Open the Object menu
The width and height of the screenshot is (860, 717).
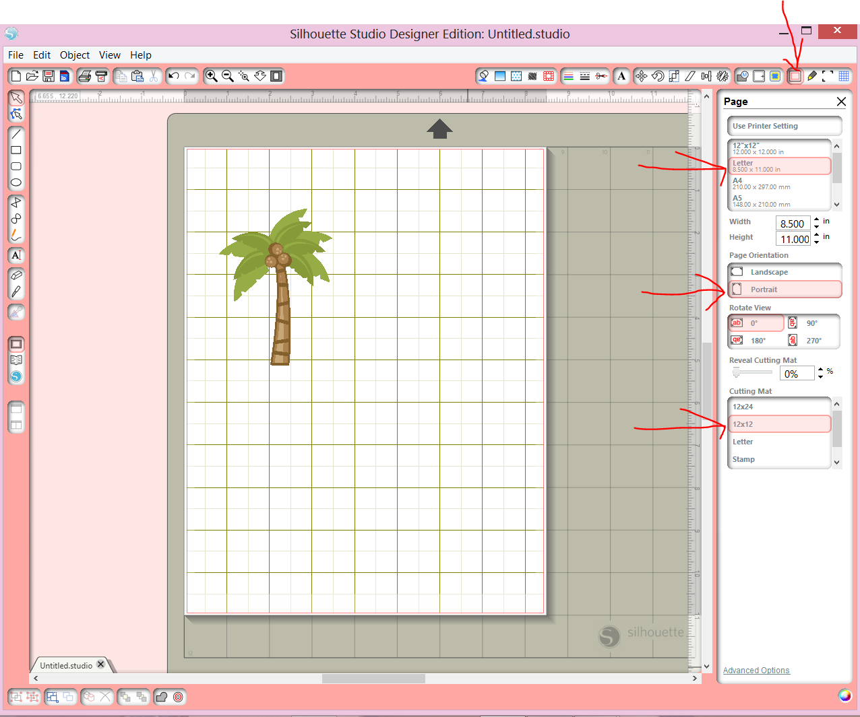point(75,55)
